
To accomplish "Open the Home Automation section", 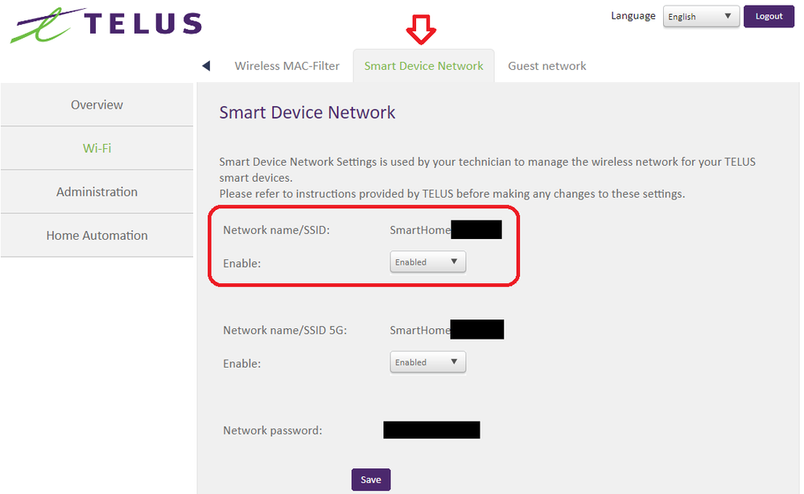I will (x=97, y=235).
